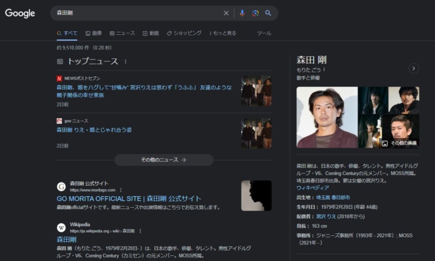The width and height of the screenshot is (435, 261).
Task: Open thumbnail of the NEWSポストセブン article
Action: click(256, 91)
